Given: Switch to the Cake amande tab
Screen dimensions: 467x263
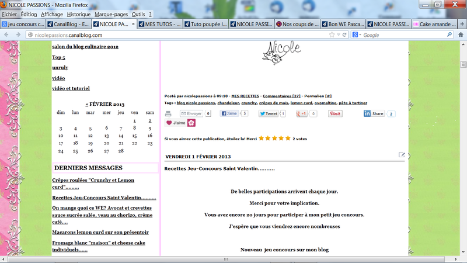Looking at the screenshot, I should (x=434, y=24).
